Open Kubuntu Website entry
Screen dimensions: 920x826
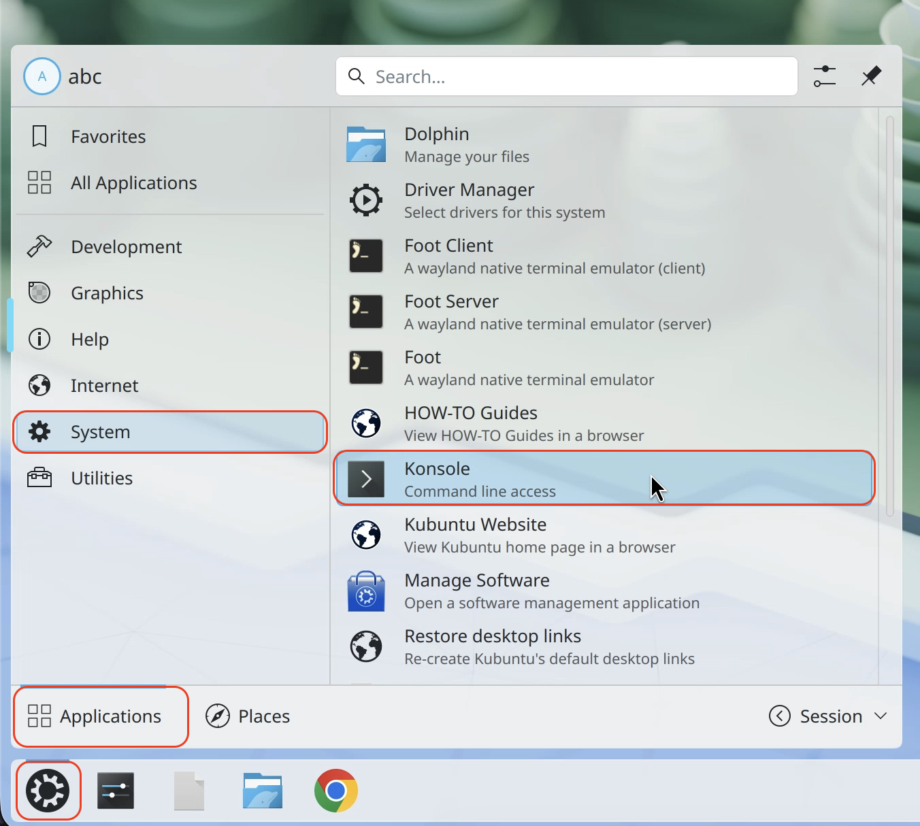pyautogui.click(x=604, y=535)
